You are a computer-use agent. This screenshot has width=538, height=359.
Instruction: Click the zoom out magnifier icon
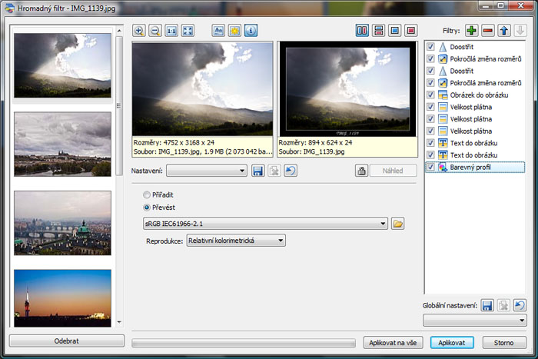155,31
